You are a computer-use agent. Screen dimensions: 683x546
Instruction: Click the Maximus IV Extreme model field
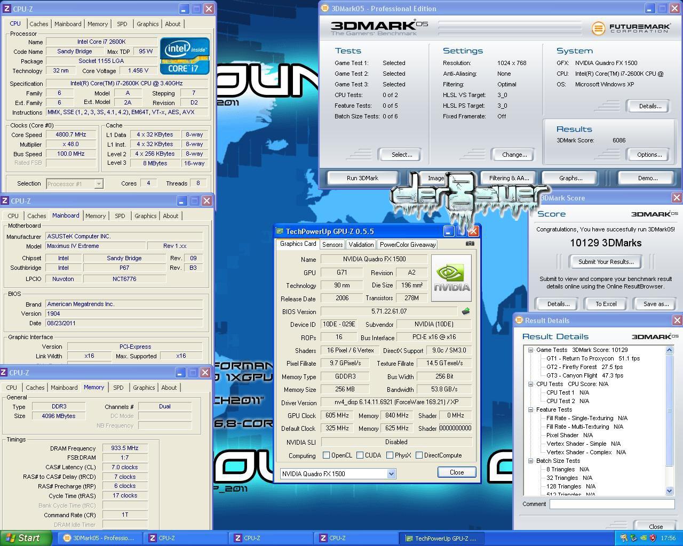pyautogui.click(x=95, y=246)
